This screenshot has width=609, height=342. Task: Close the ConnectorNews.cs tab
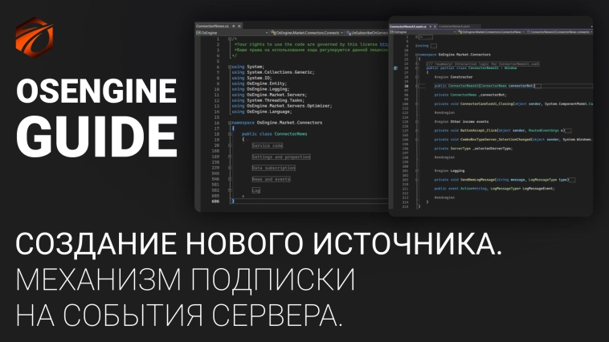pos(239,26)
